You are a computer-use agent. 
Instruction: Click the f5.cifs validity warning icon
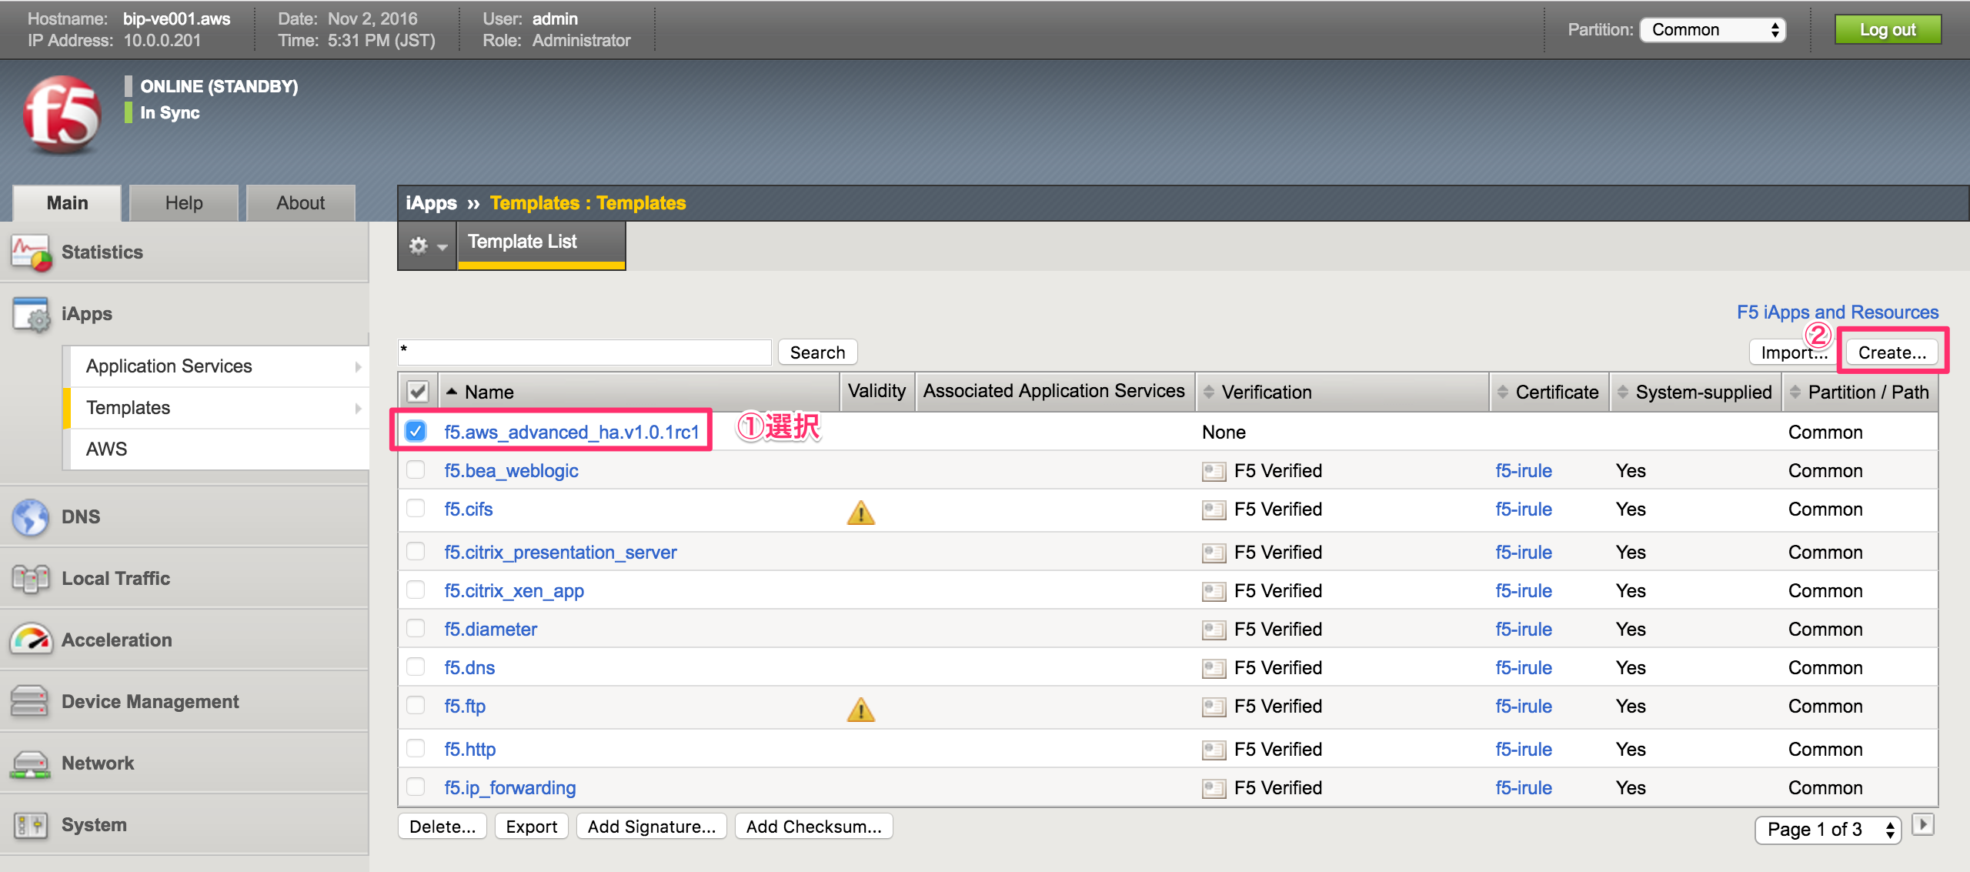[861, 512]
